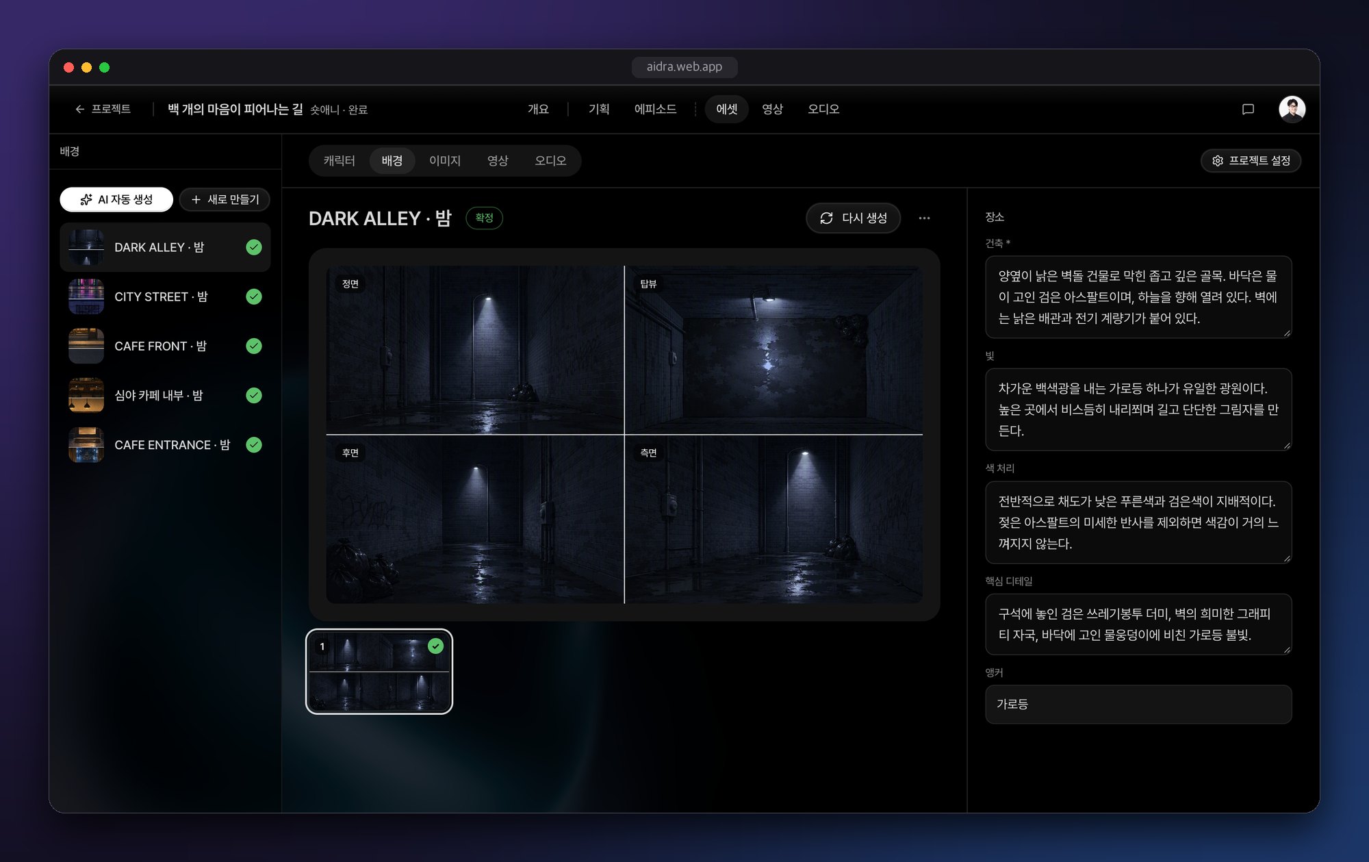1369x862 pixels.
Task: Click the 측면 side view image
Action: pyautogui.click(x=774, y=519)
